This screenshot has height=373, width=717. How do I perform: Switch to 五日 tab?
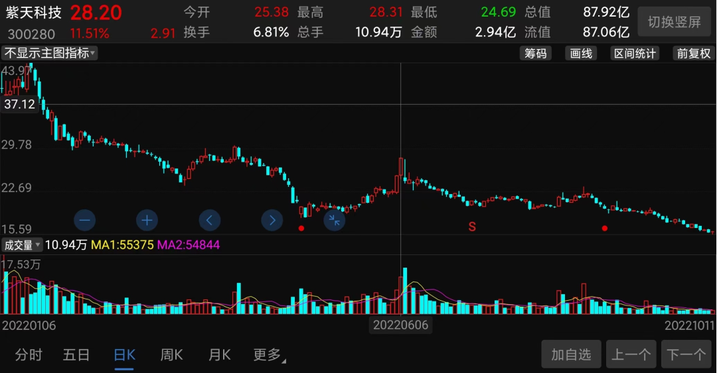pyautogui.click(x=76, y=354)
